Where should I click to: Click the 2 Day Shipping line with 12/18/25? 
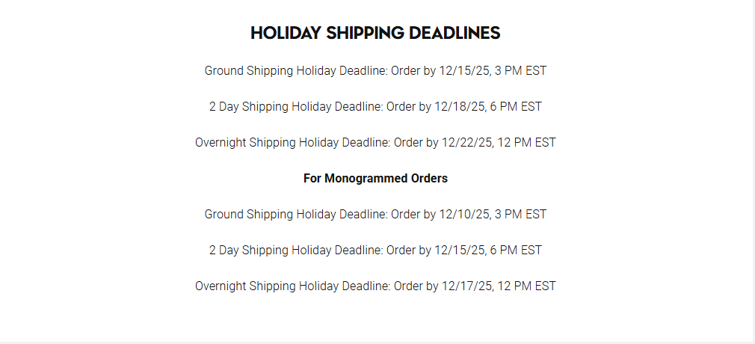tap(375, 107)
